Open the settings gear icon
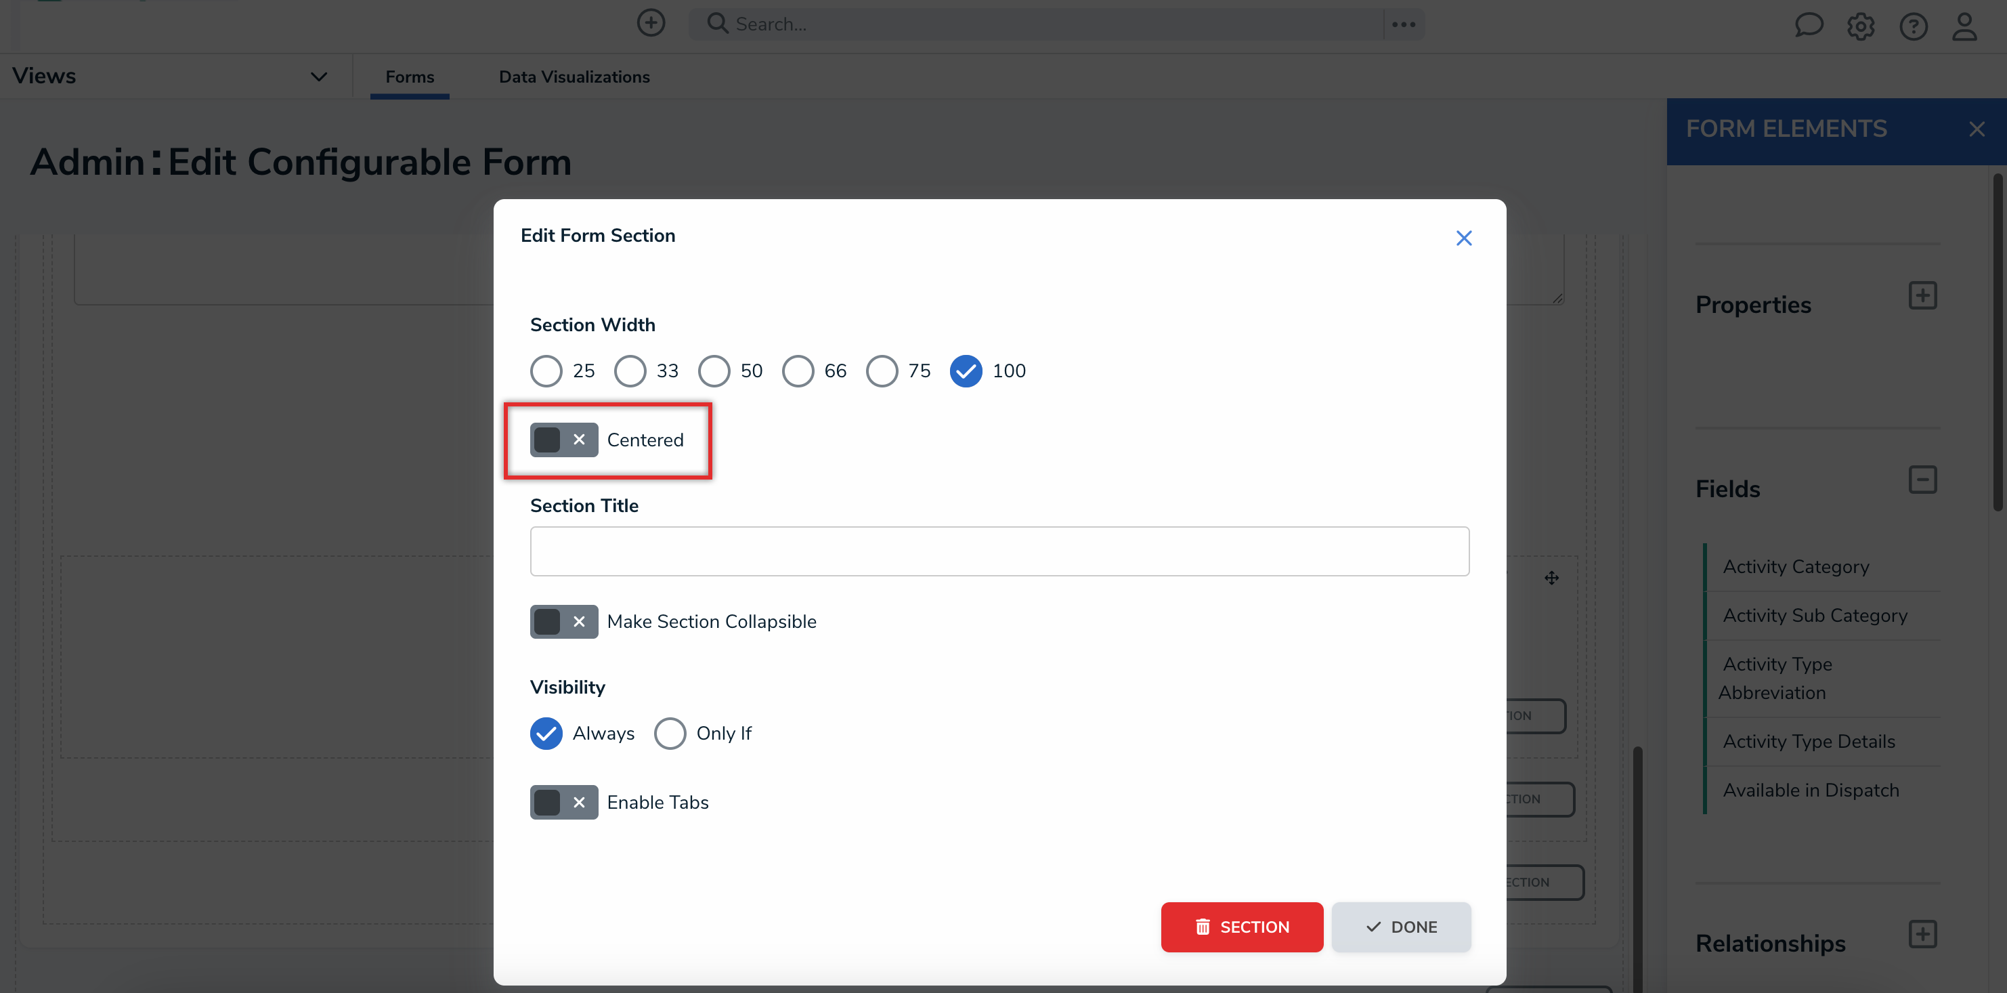Viewport: 2007px width, 993px height. (1861, 26)
